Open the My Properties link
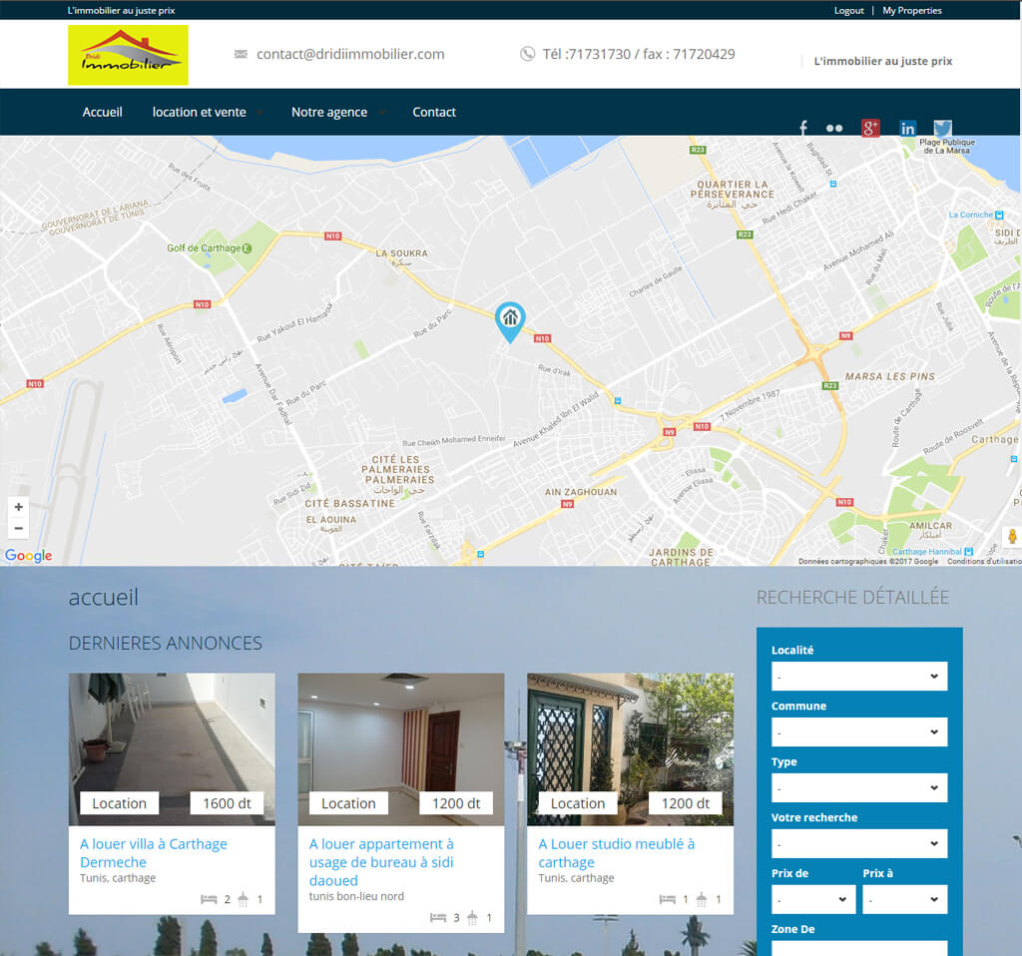Screen dimensions: 1022x956 pyautogui.click(x=912, y=10)
